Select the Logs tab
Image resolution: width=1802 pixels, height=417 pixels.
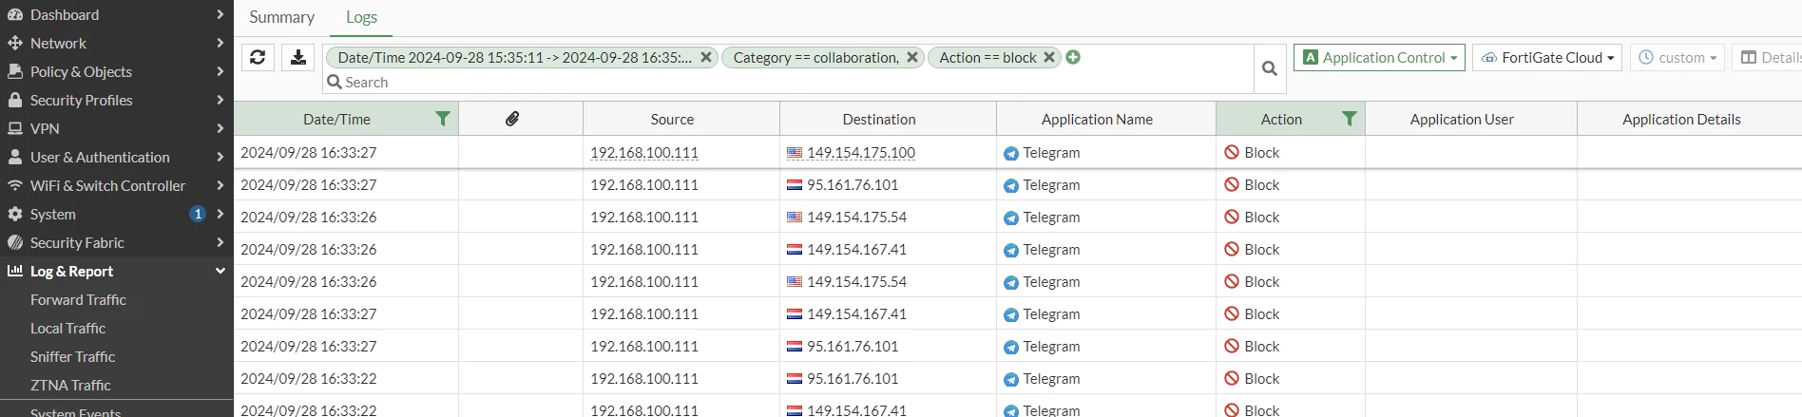[361, 17]
